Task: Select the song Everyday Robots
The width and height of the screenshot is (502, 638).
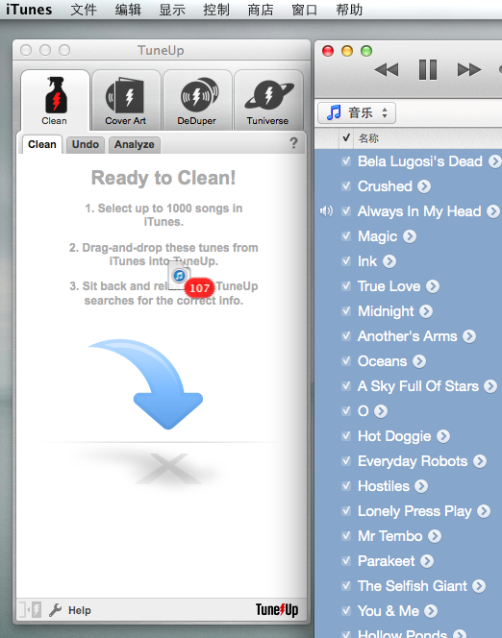Action: click(x=413, y=461)
